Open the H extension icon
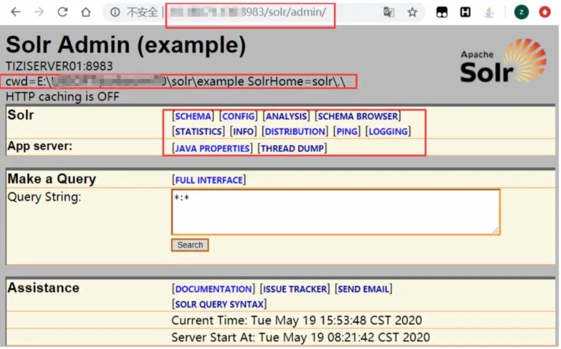 (465, 12)
